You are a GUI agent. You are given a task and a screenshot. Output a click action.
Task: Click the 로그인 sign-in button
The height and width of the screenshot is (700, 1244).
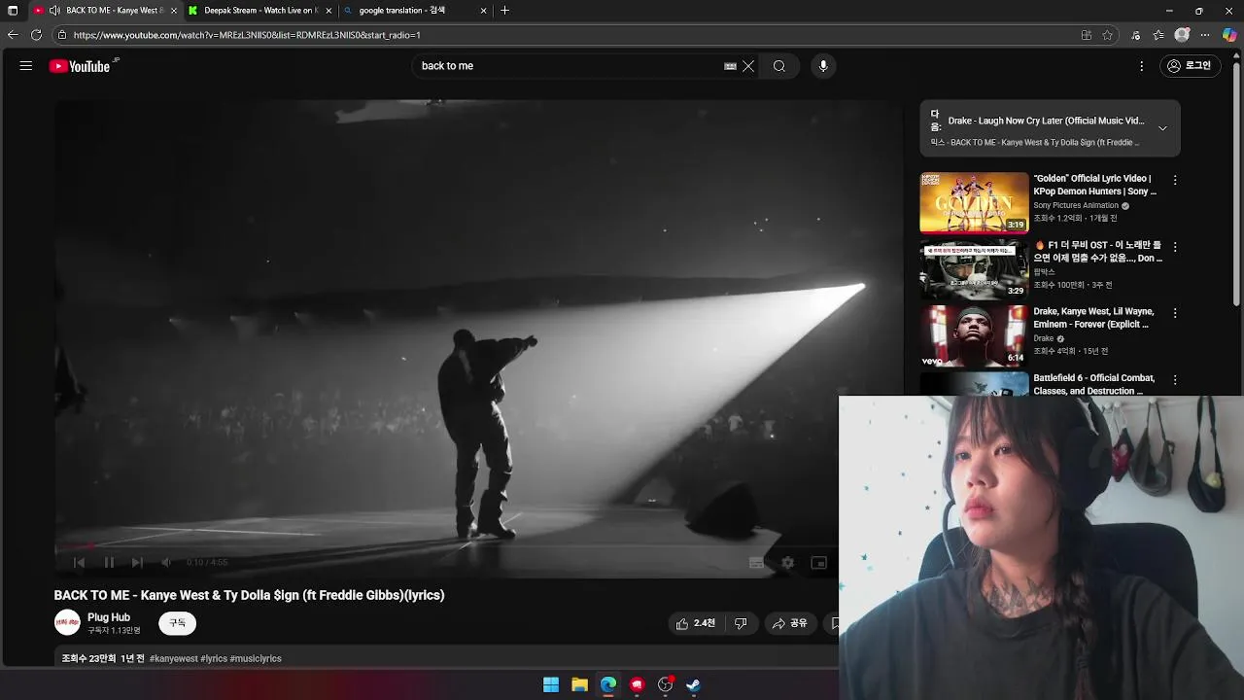1190,66
